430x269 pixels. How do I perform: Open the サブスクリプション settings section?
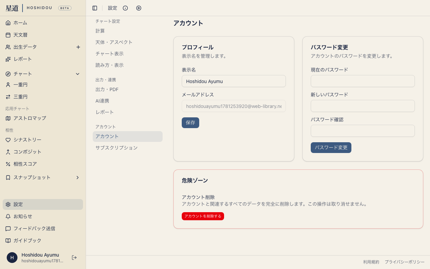click(128, 148)
